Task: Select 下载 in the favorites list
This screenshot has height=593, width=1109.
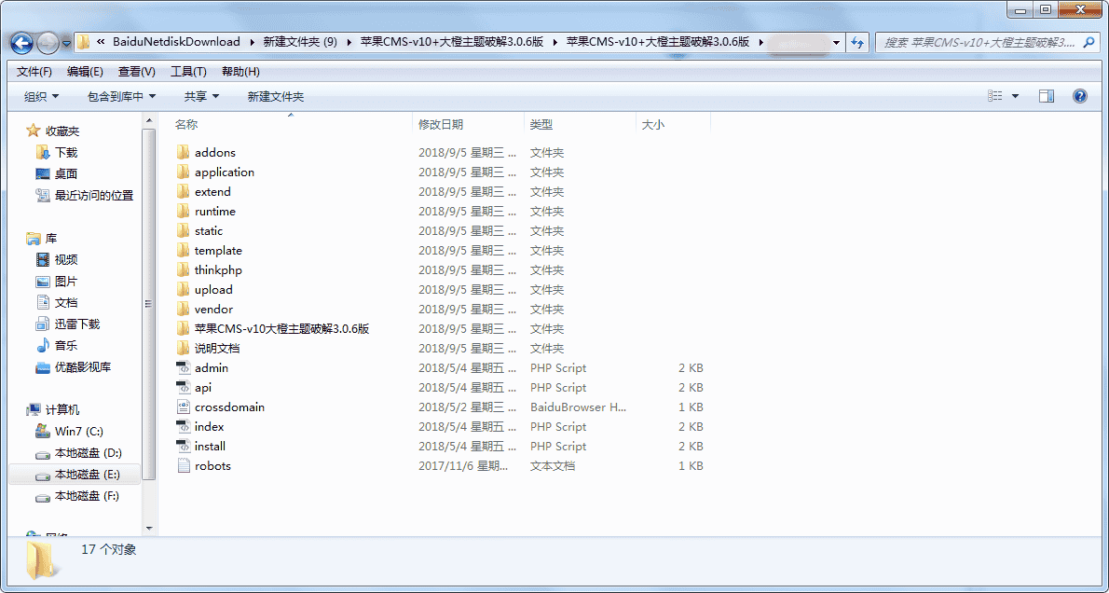Action: pos(66,152)
